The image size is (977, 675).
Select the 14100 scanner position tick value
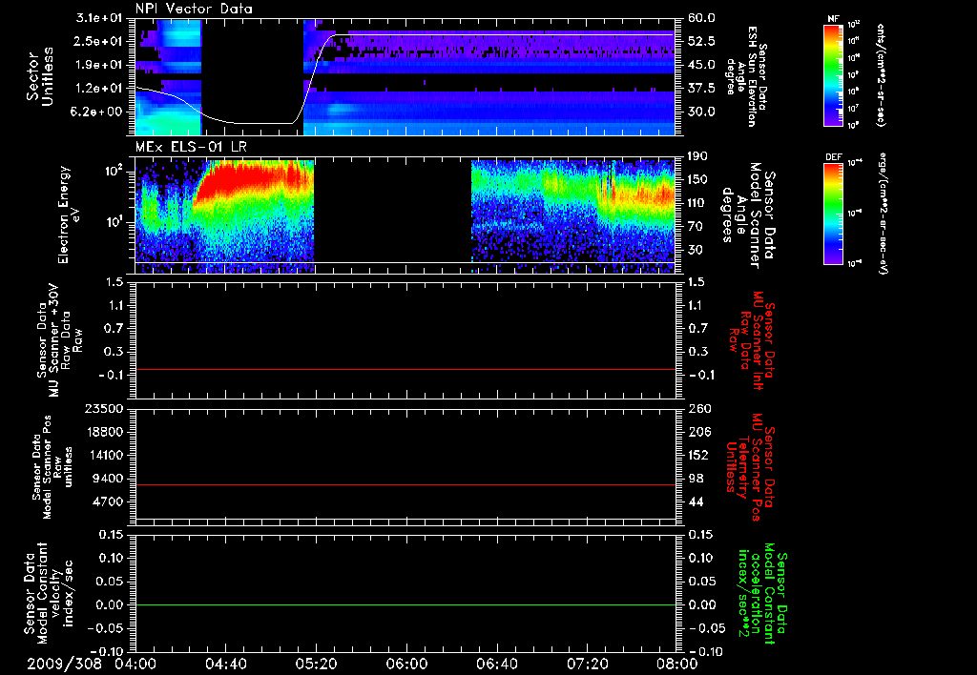tap(105, 455)
